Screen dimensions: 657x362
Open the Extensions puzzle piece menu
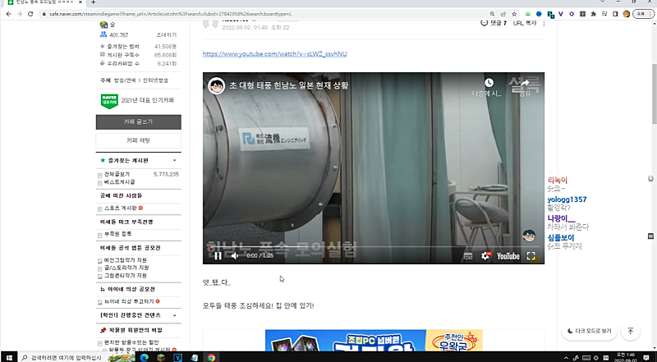[593, 14]
